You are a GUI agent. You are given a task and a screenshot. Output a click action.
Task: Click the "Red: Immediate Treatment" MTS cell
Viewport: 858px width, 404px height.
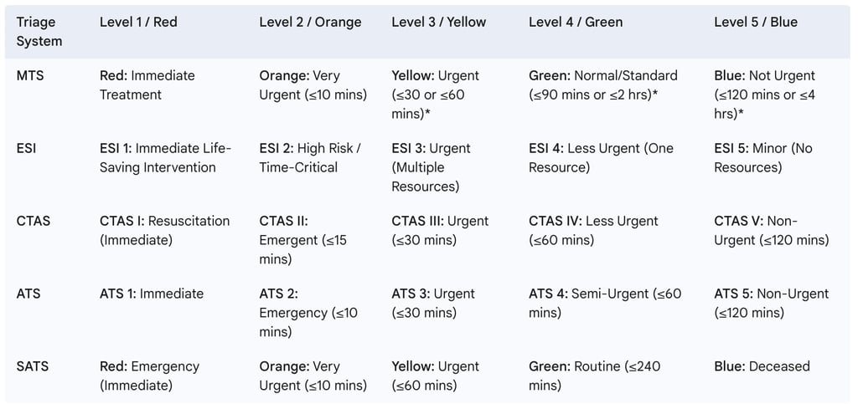tap(147, 84)
